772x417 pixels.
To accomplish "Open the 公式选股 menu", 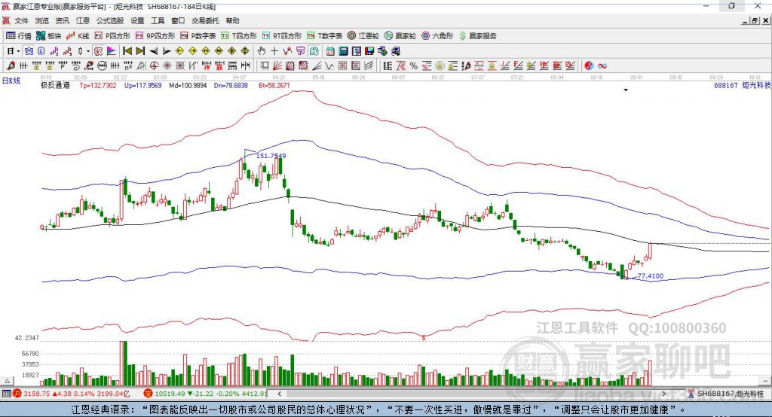I will (110, 20).
